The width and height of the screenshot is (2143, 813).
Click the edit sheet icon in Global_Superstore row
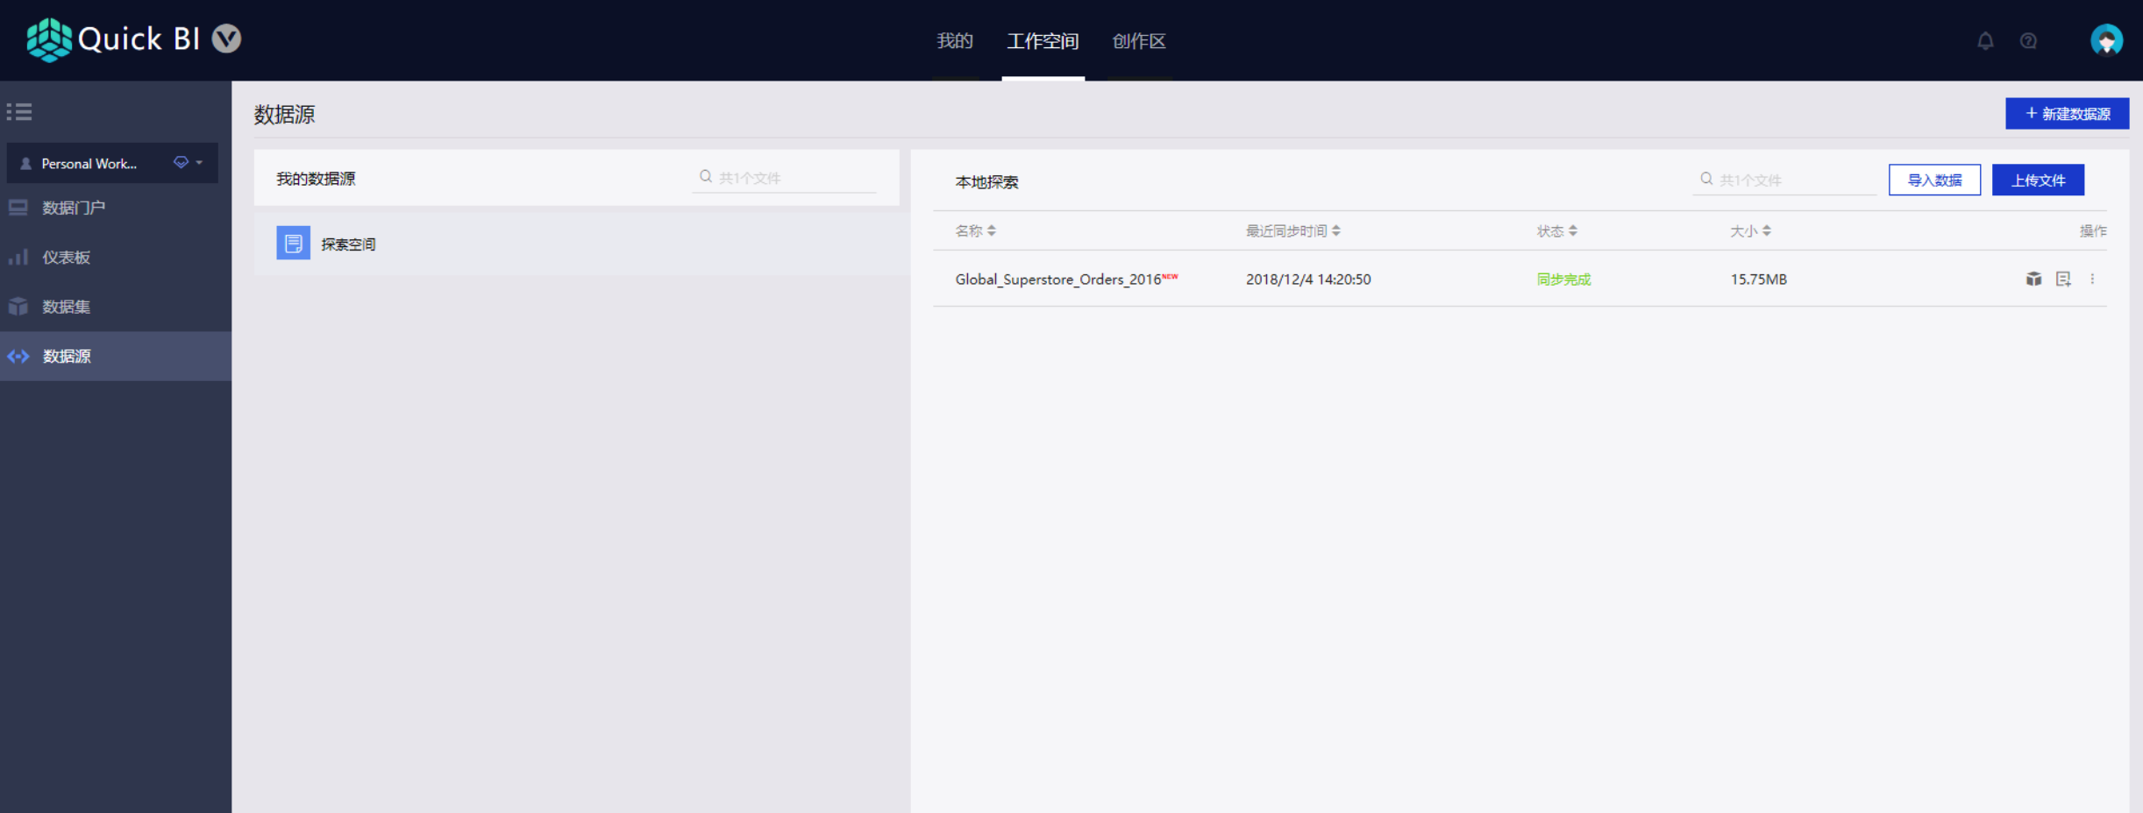[2063, 279]
